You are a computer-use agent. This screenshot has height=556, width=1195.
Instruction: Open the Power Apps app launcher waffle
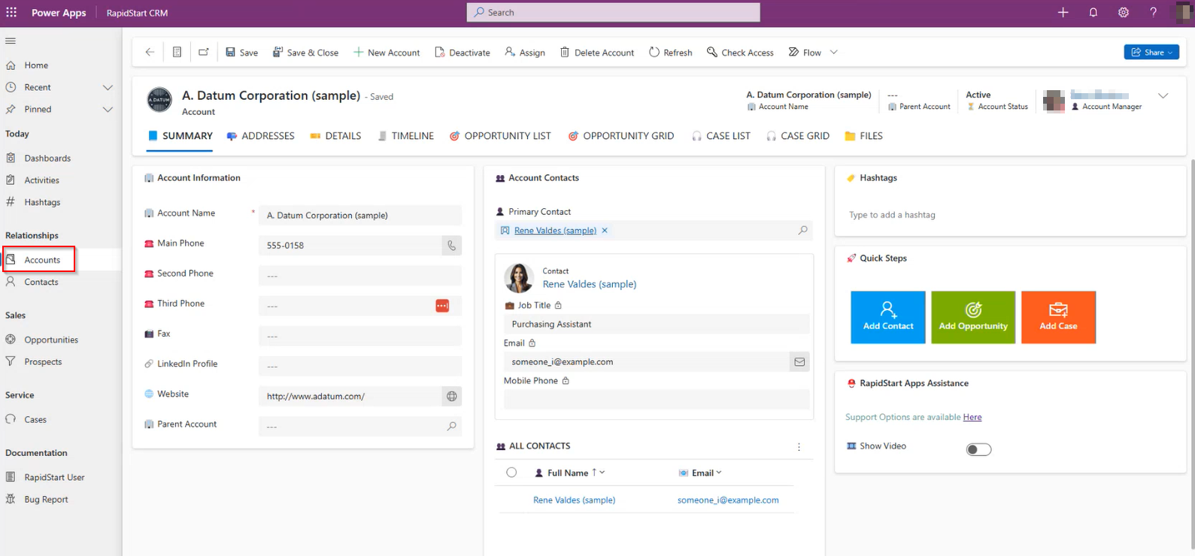[11, 13]
